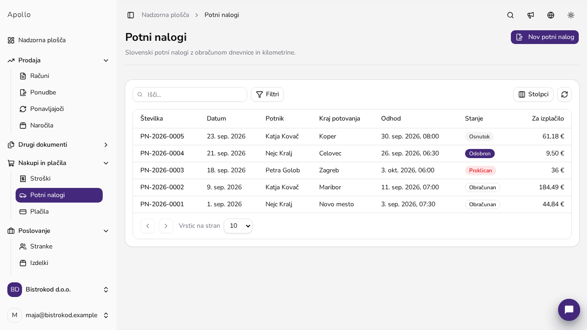Go to next page arrow

pos(166,226)
